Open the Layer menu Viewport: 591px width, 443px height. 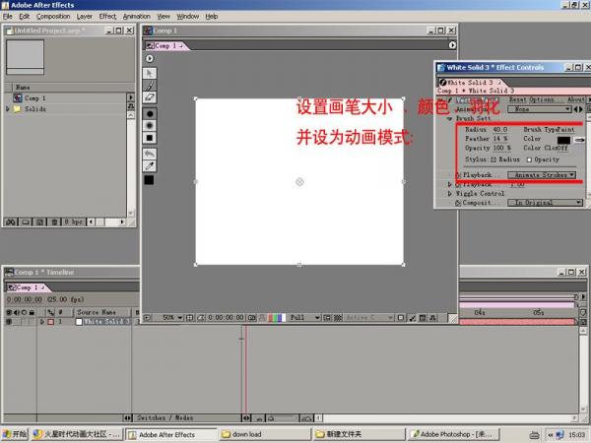coord(85,16)
